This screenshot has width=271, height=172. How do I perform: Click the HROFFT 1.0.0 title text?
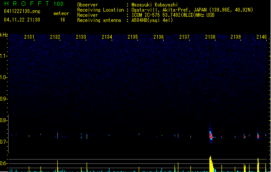tap(34, 3)
